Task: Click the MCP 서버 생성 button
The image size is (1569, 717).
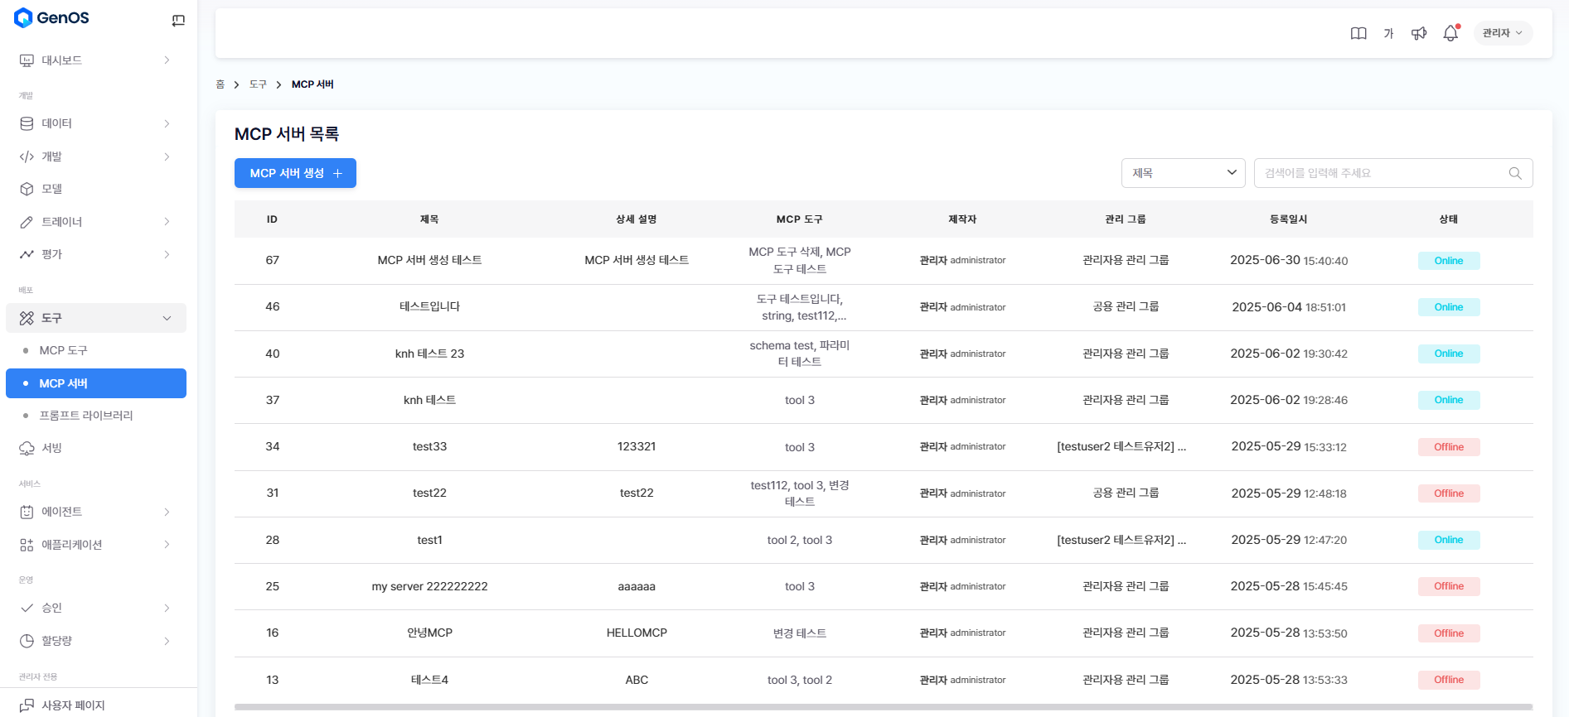Action: [295, 173]
